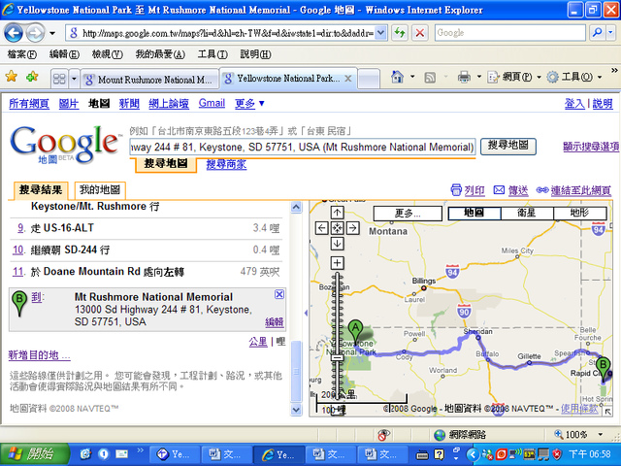
Task: Open the 我的最愛(A) menu
Action: pyautogui.click(x=160, y=54)
